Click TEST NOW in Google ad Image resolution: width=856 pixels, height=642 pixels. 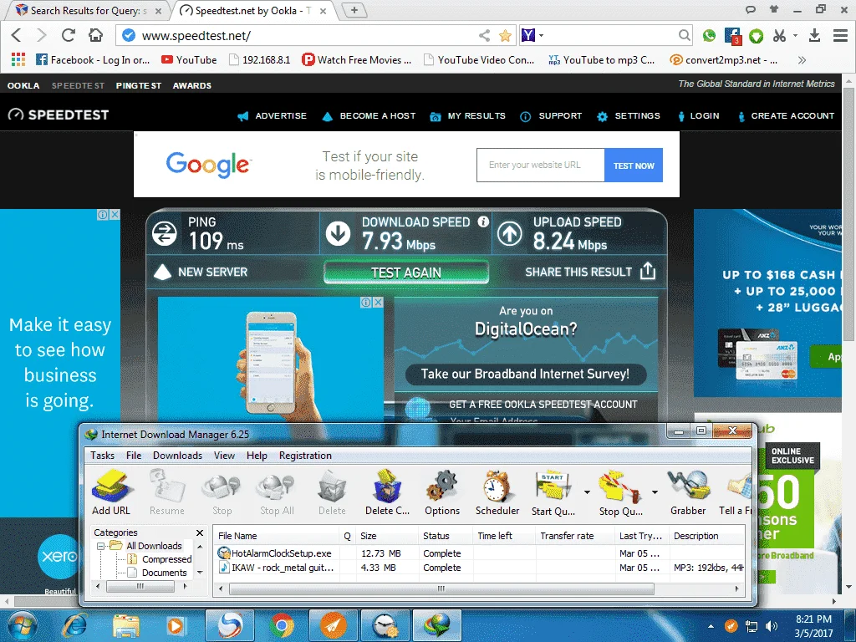[634, 166]
